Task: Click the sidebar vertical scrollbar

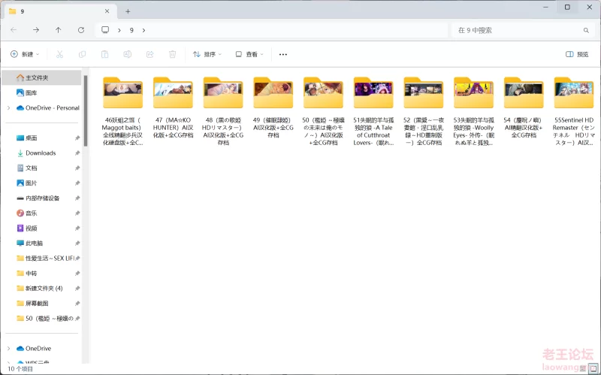Action: click(x=86, y=111)
